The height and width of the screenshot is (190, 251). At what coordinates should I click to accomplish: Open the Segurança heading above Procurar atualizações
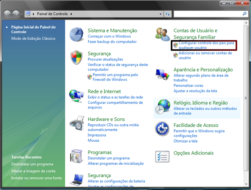coord(99,53)
